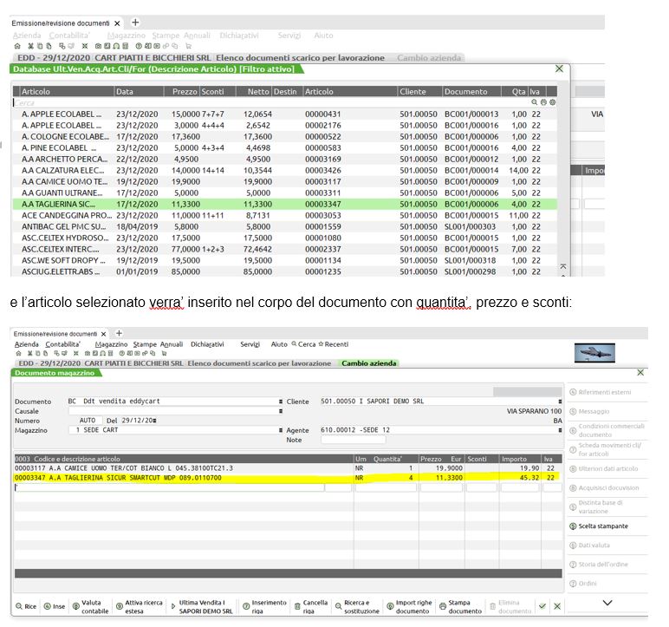Click Attiva ricerca estesa button
Image resolution: width=669 pixels, height=627 pixels.
tap(142, 607)
